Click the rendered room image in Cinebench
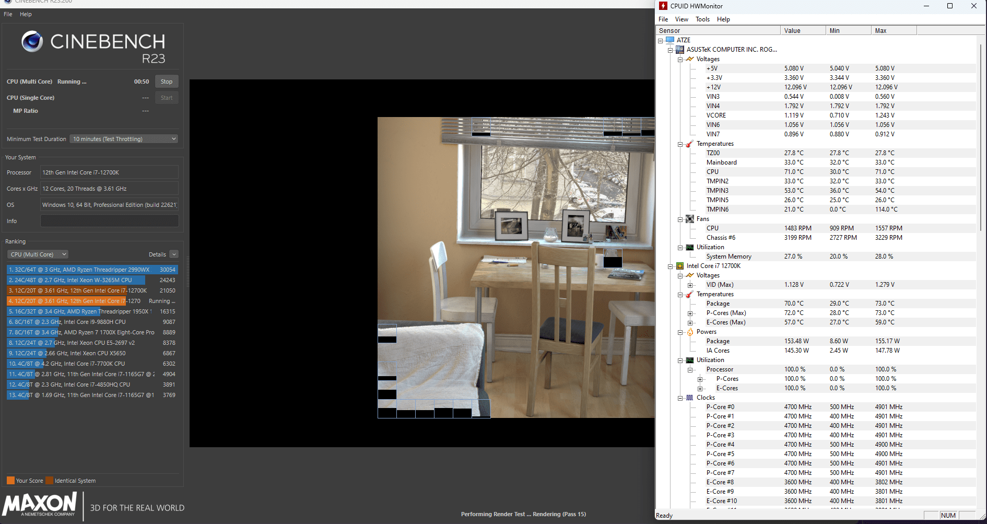This screenshot has height=524, width=987. (x=516, y=267)
